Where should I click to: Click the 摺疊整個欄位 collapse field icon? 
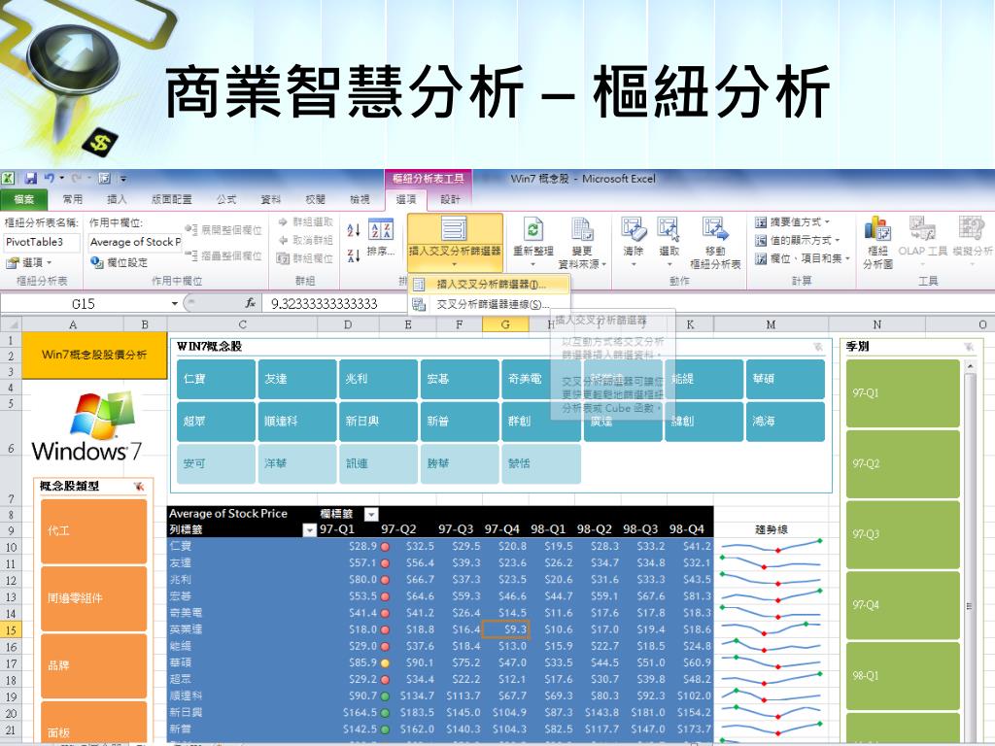191,255
